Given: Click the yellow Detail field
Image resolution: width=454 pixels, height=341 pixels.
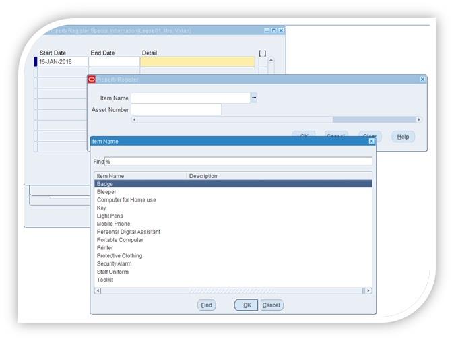Looking at the screenshot, I should 197,62.
